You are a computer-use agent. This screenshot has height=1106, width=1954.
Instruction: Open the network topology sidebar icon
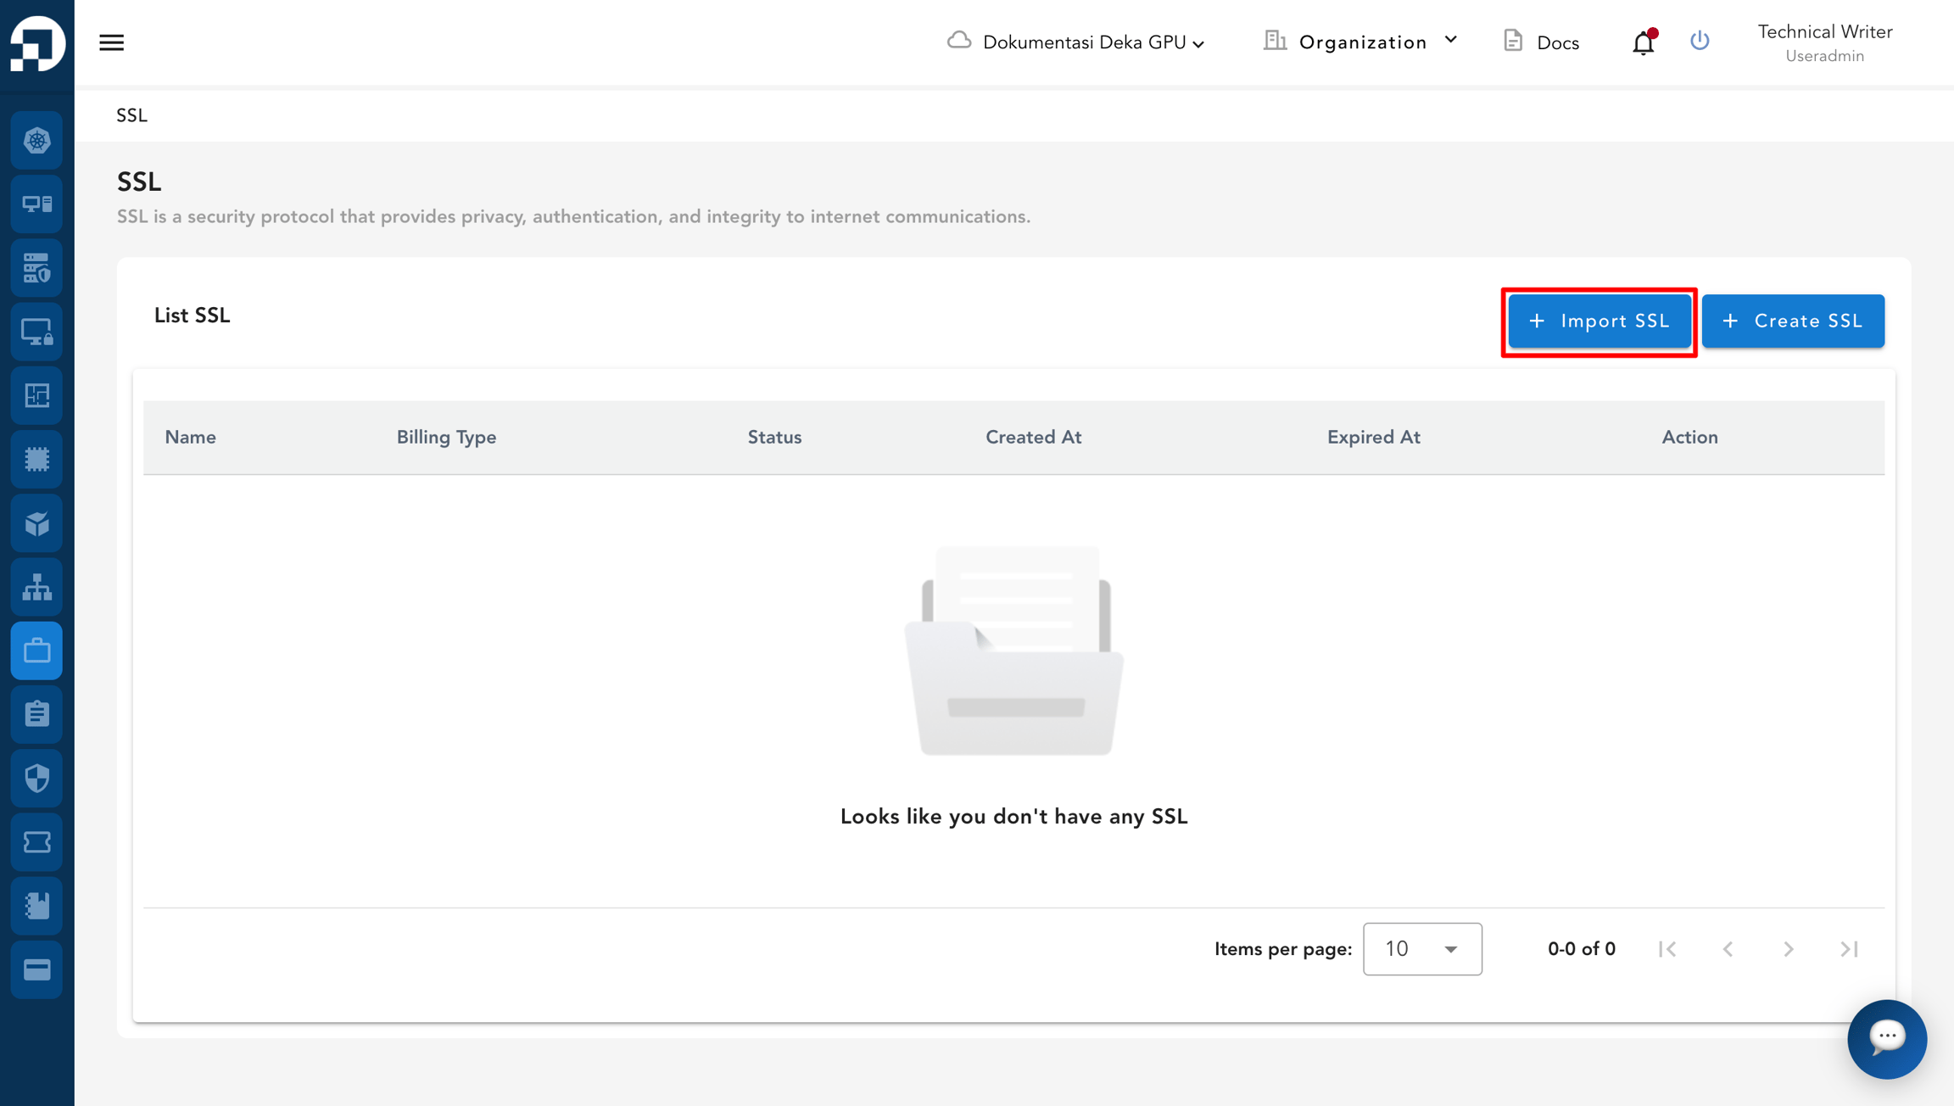click(36, 587)
